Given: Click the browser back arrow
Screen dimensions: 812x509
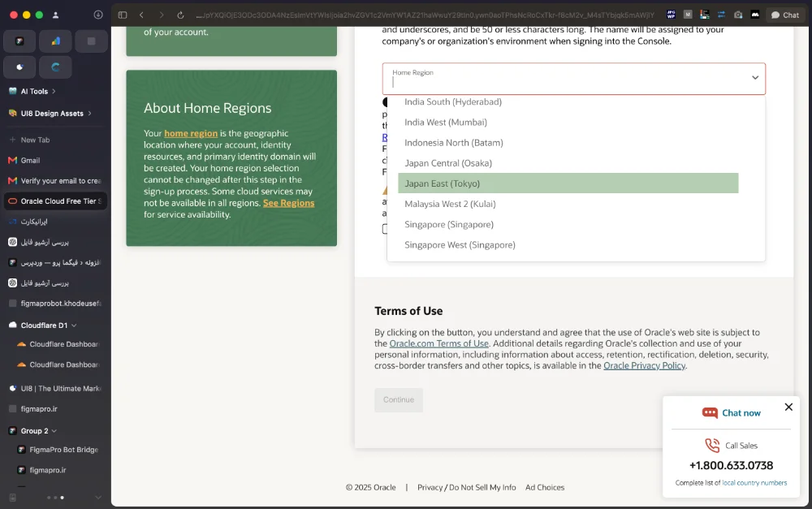Looking at the screenshot, I should coord(141,15).
